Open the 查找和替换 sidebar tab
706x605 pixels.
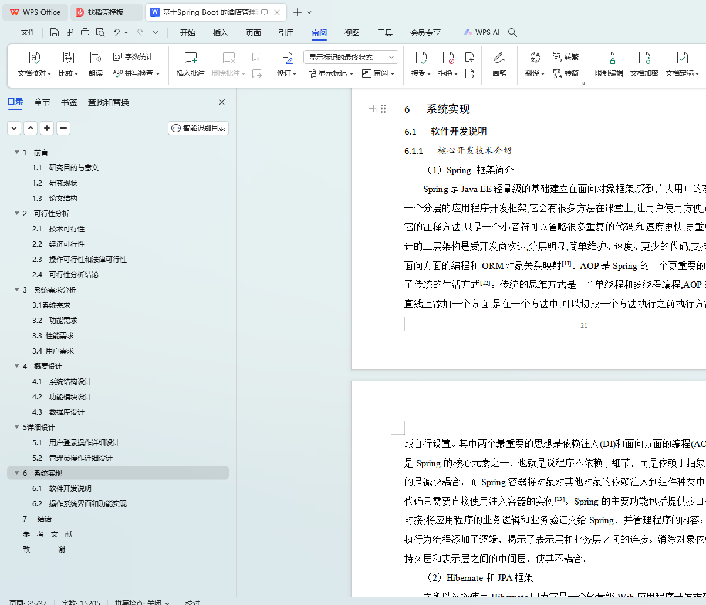point(109,102)
